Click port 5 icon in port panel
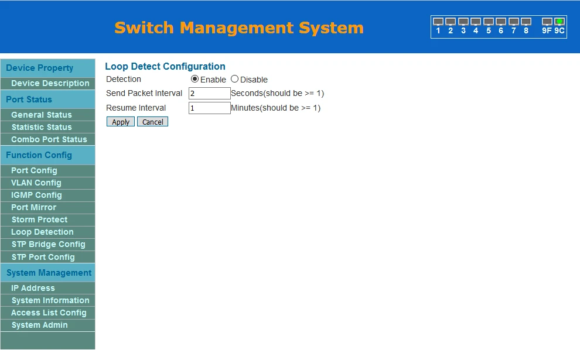 pyautogui.click(x=489, y=22)
